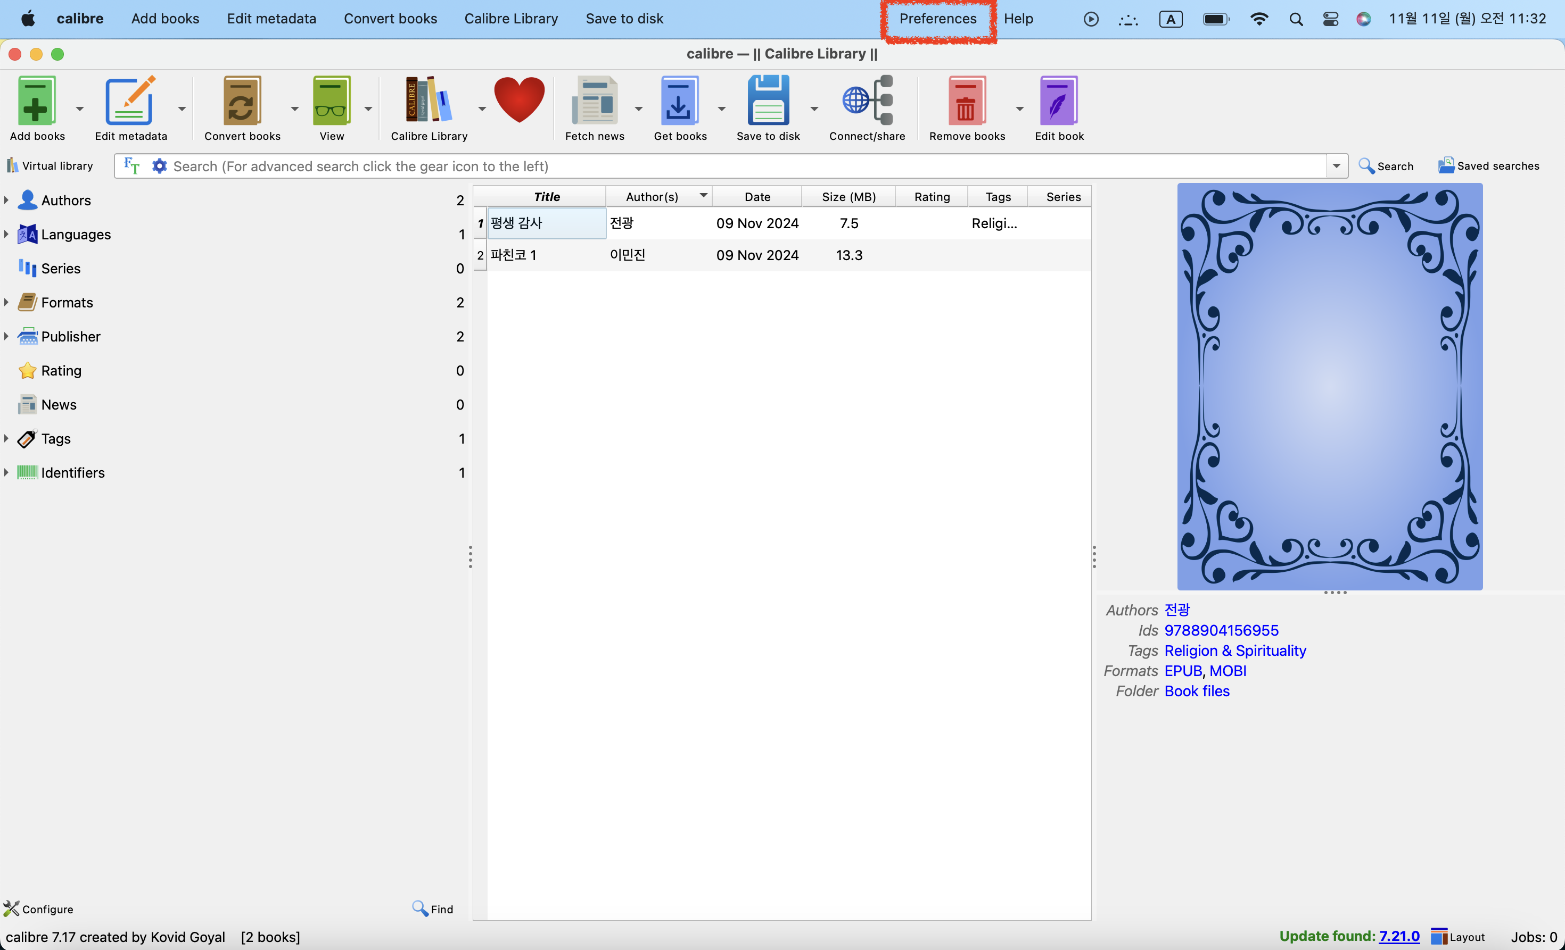Expand the Tags category
This screenshot has height=950, width=1565.
coord(6,438)
